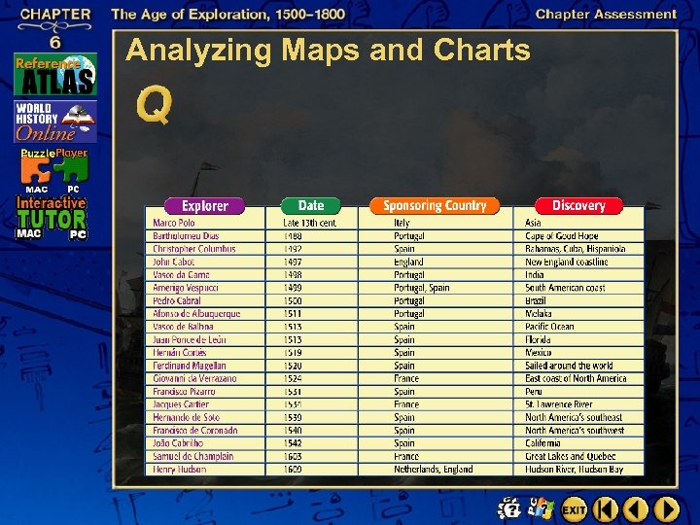700x525 pixels.
Task: Click 'The Age of Exploration, 1500–1800' title
Action: 228,15
